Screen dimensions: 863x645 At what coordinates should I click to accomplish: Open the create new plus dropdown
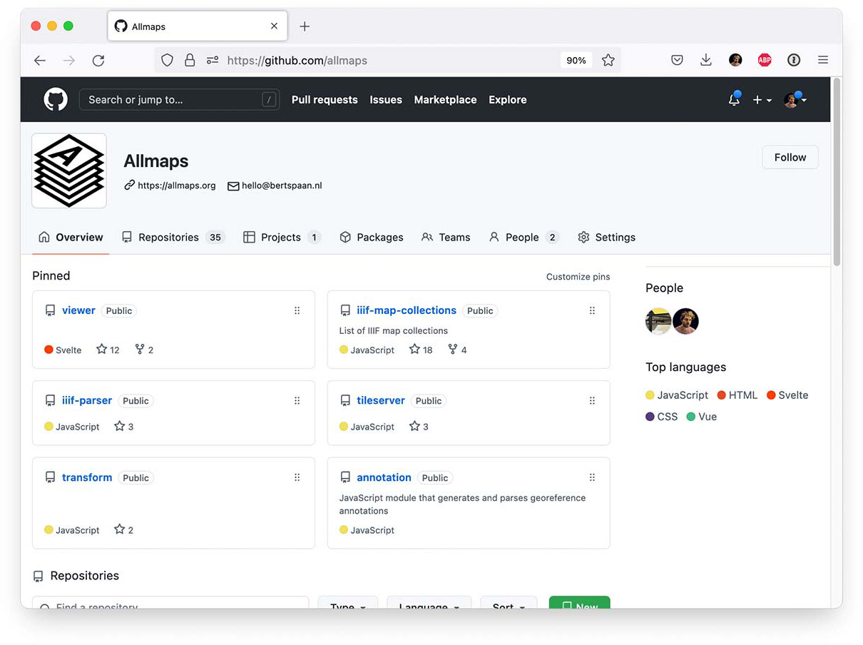762,100
